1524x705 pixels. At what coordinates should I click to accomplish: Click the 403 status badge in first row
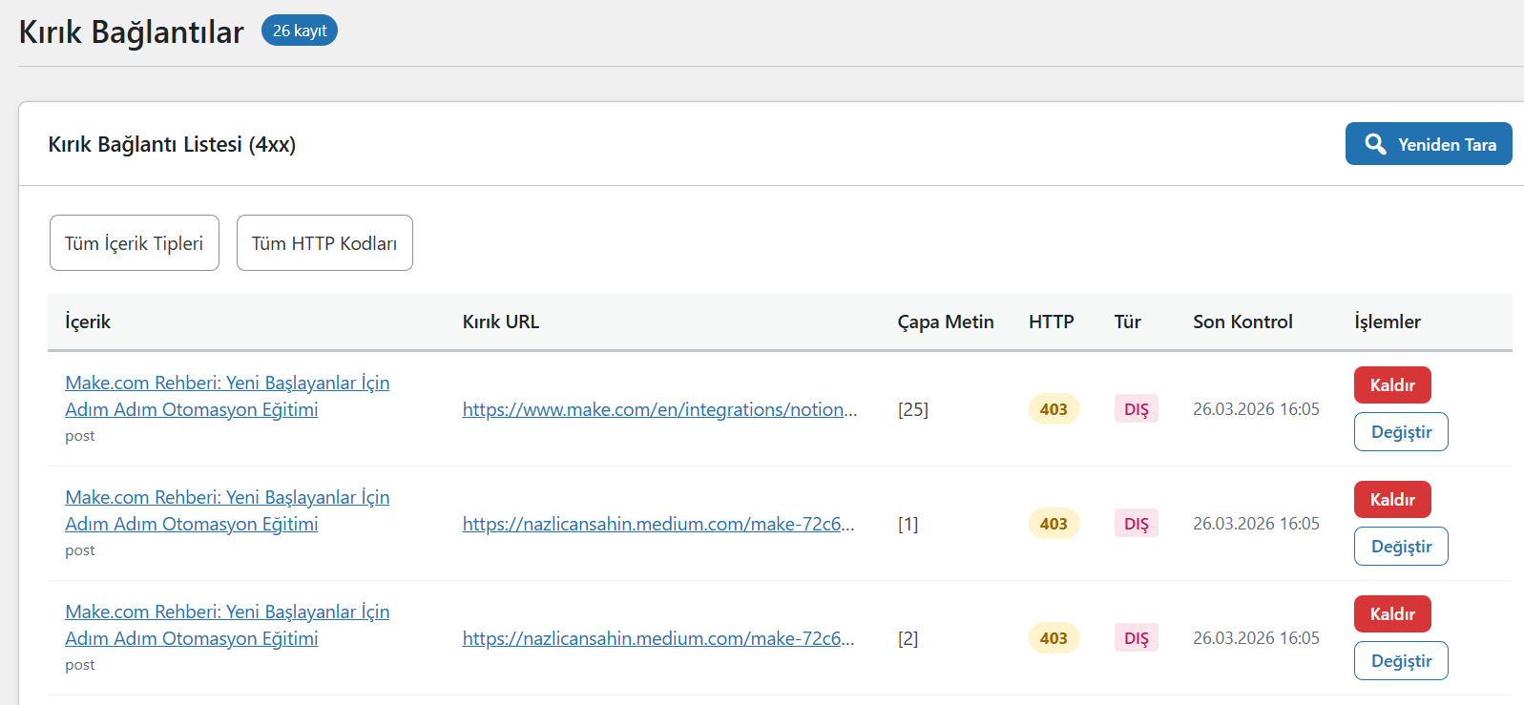click(1054, 409)
